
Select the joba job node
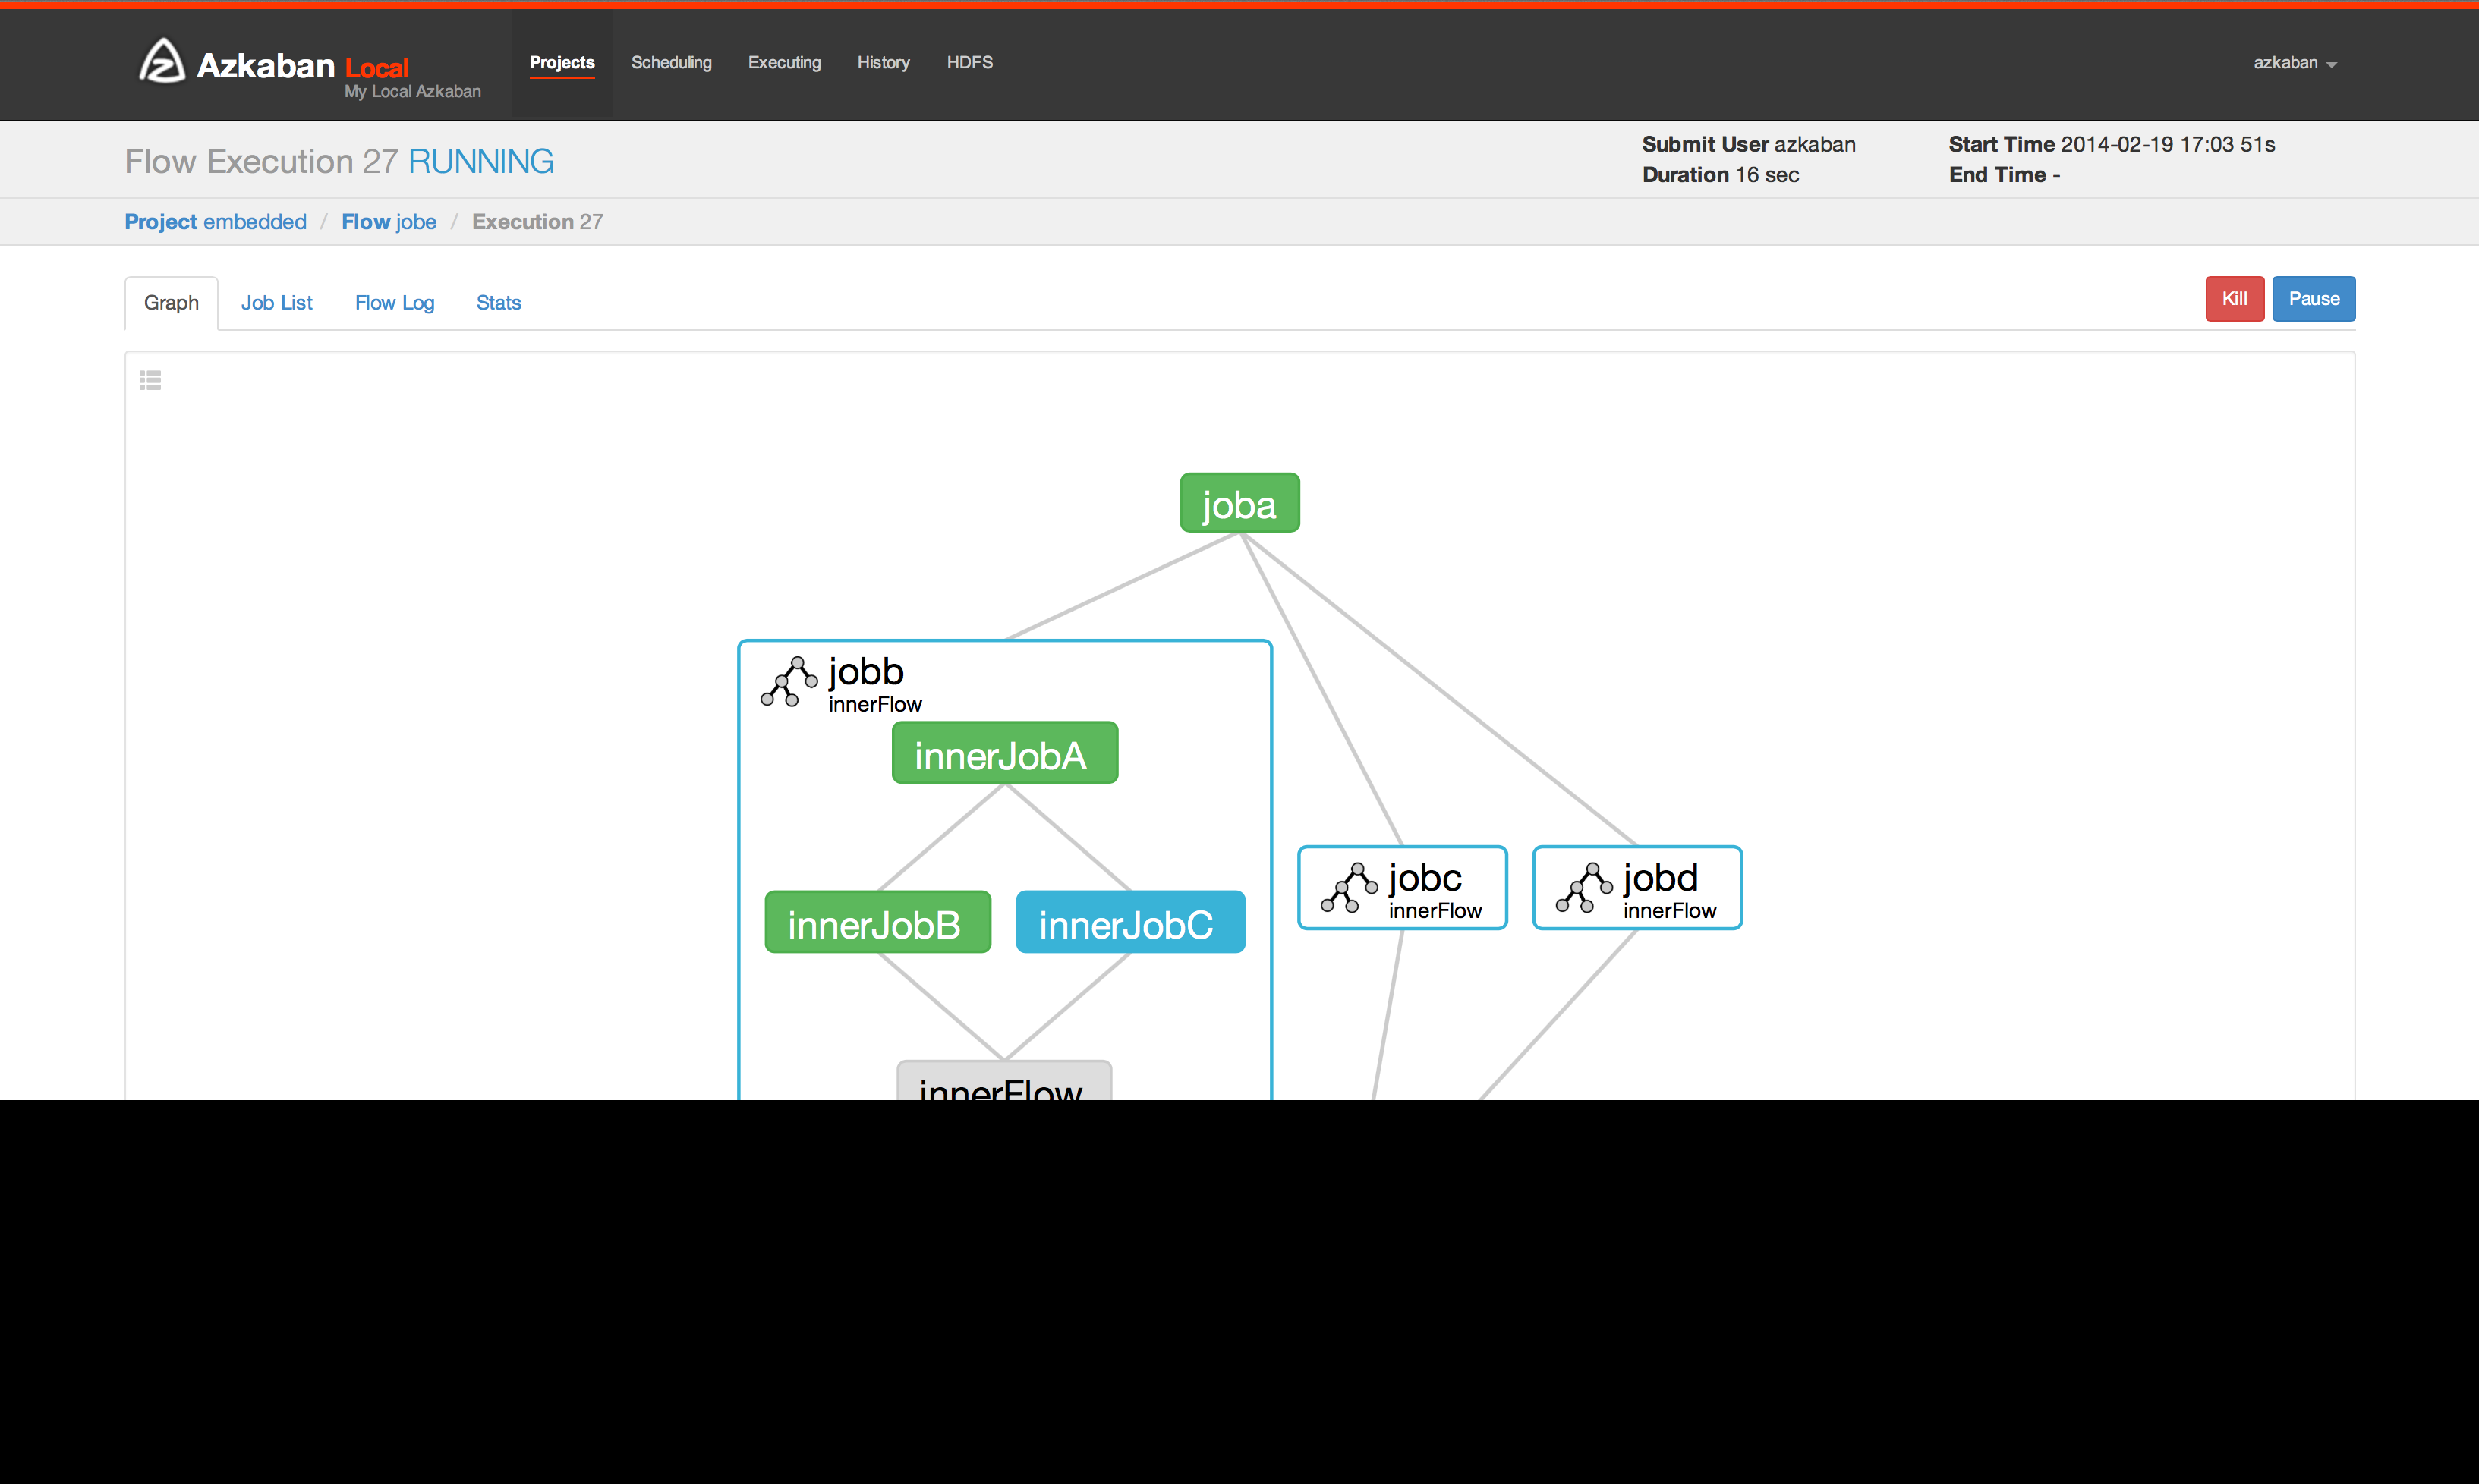tap(1239, 504)
